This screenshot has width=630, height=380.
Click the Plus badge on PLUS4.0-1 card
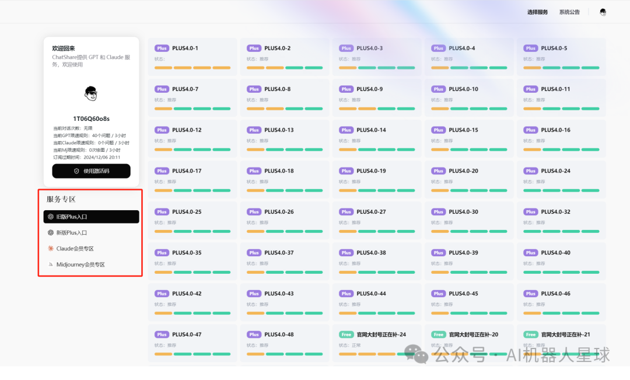coord(162,48)
